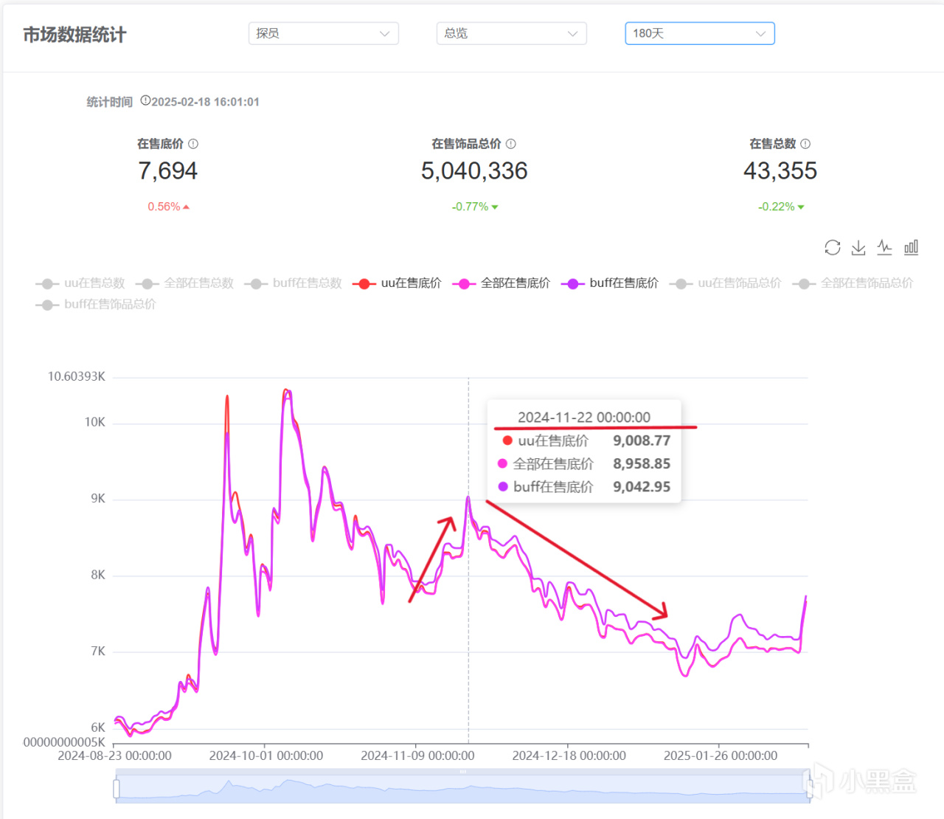
Task: Toggle buff在售总数 legend series
Action: [x=294, y=283]
